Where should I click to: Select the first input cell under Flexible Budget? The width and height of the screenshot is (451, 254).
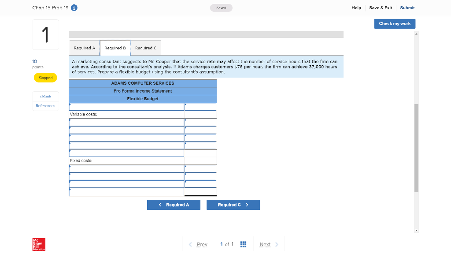[126, 106]
